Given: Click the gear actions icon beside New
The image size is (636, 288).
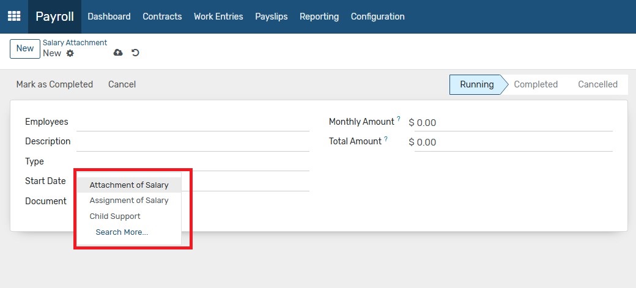Looking at the screenshot, I should [70, 53].
